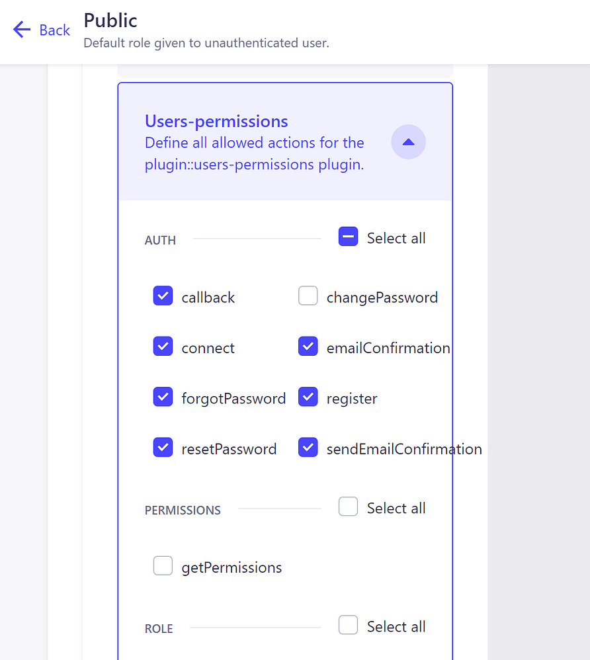Click the ROLE section label
Image resolution: width=590 pixels, height=660 pixels.
click(158, 628)
